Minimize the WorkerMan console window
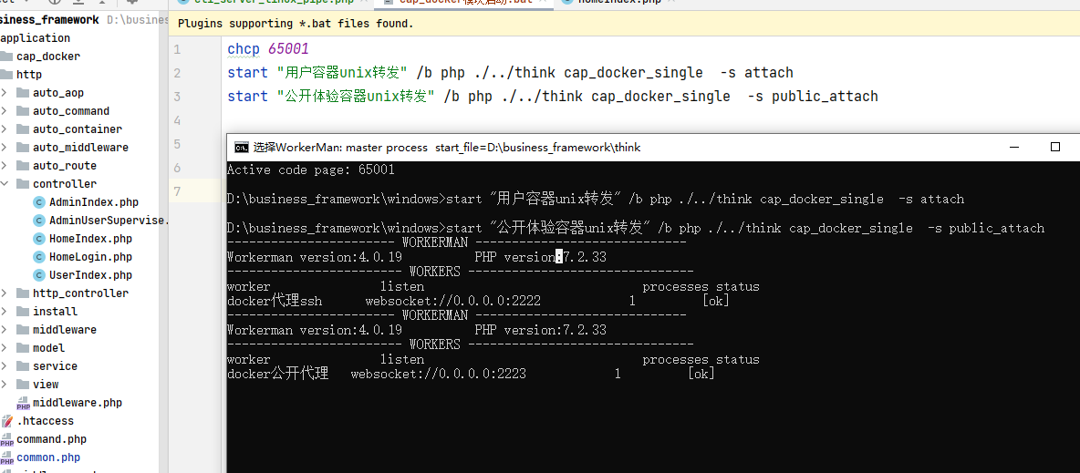 point(1013,148)
